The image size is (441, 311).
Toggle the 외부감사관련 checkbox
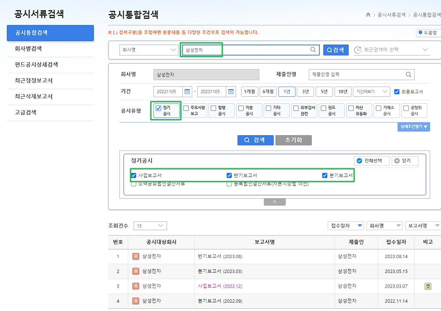click(296, 108)
